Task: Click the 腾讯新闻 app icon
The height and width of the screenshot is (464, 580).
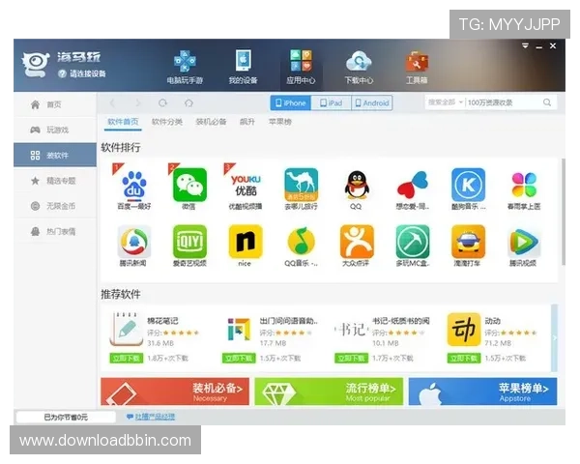Action: tap(134, 242)
